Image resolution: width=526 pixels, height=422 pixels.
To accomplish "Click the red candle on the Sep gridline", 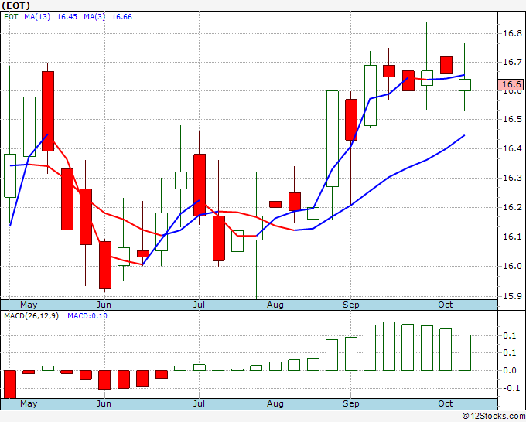I will click(x=351, y=120).
